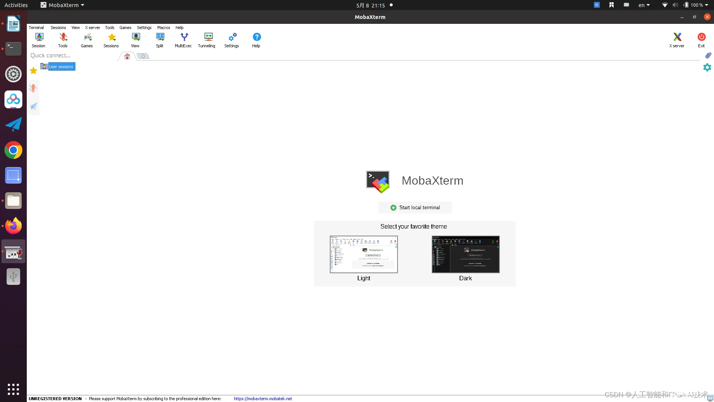The height and width of the screenshot is (402, 714).
Task: Click the Sessions icon in toolbar
Action: tap(111, 40)
